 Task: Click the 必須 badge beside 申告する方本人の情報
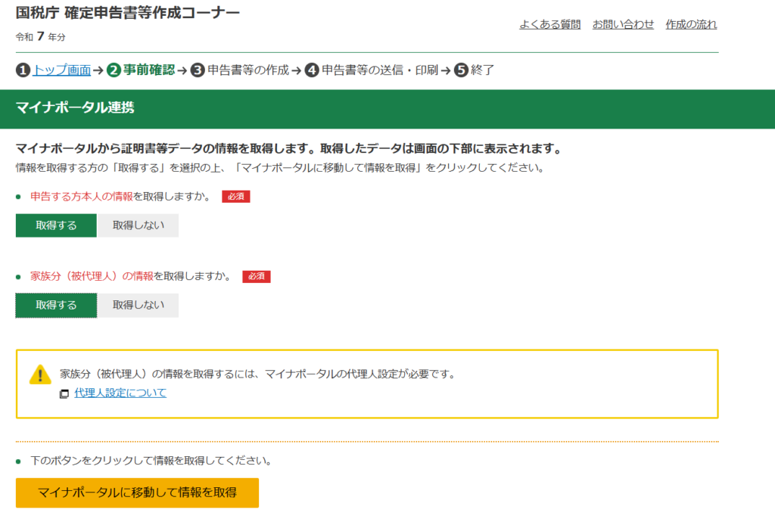tap(235, 197)
